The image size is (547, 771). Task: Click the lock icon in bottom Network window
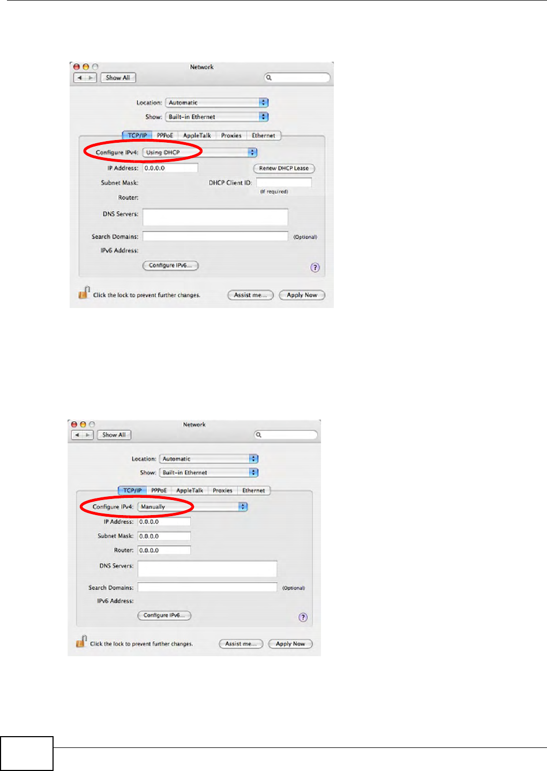[x=81, y=642]
